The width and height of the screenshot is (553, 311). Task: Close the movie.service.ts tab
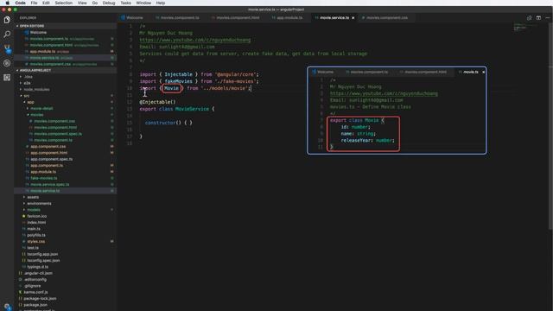(x=353, y=17)
